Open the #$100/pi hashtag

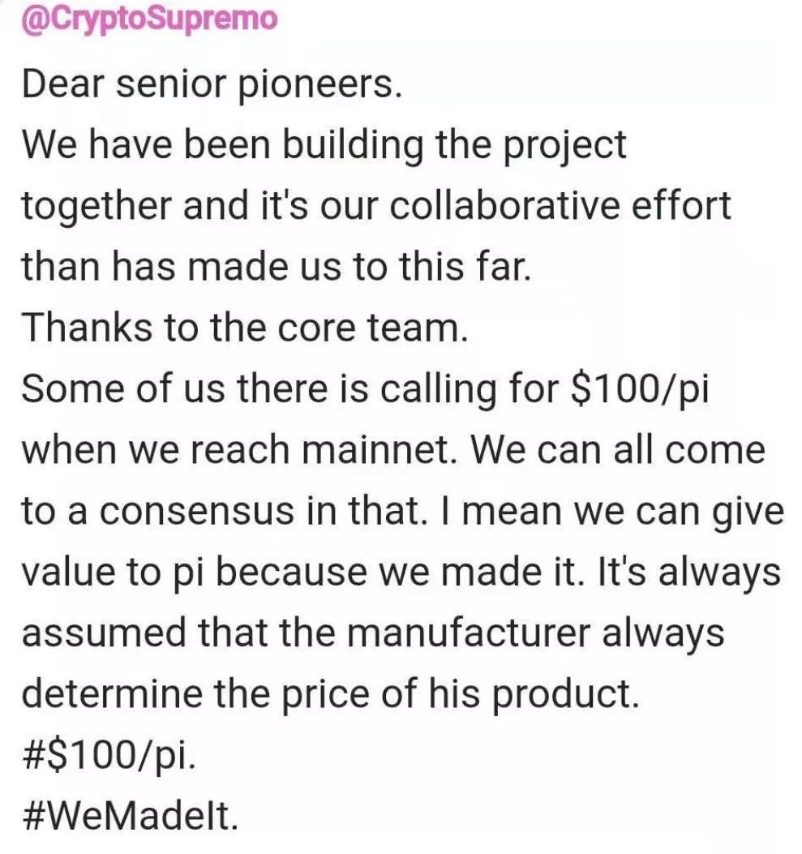pyautogui.click(x=109, y=755)
